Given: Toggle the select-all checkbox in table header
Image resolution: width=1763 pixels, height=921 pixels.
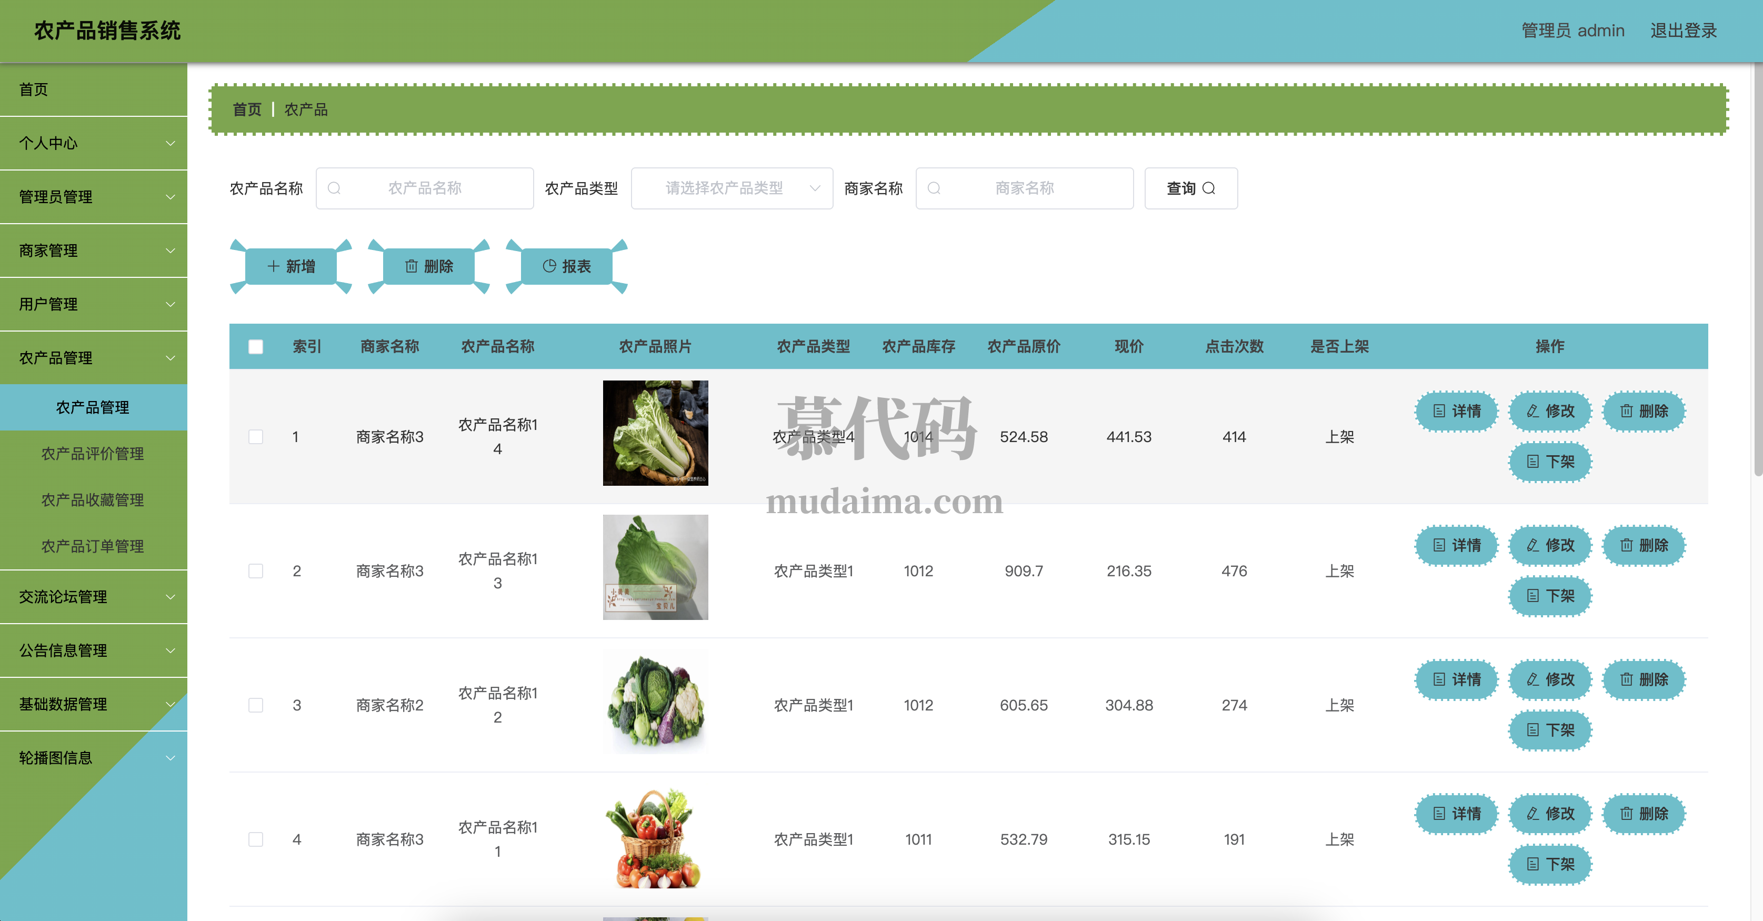Looking at the screenshot, I should 256,347.
